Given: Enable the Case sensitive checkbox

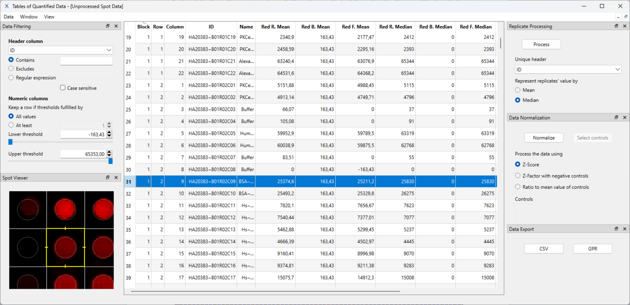Looking at the screenshot, I should [63, 88].
